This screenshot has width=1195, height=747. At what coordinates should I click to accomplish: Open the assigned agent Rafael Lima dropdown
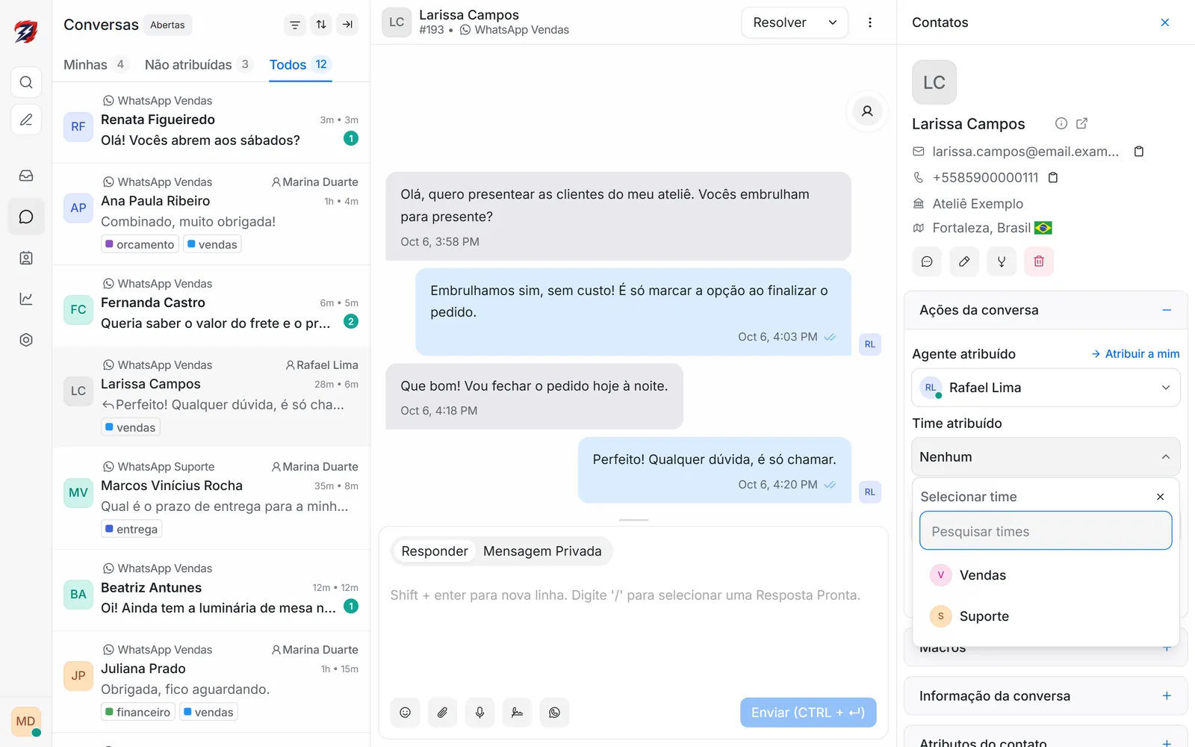pos(1046,388)
